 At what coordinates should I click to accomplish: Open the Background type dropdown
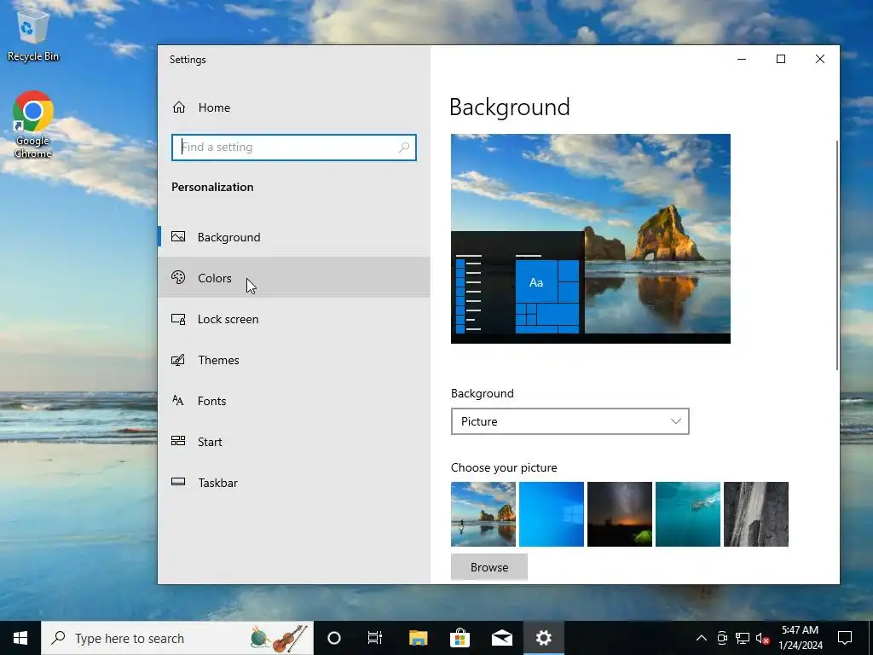coord(570,421)
